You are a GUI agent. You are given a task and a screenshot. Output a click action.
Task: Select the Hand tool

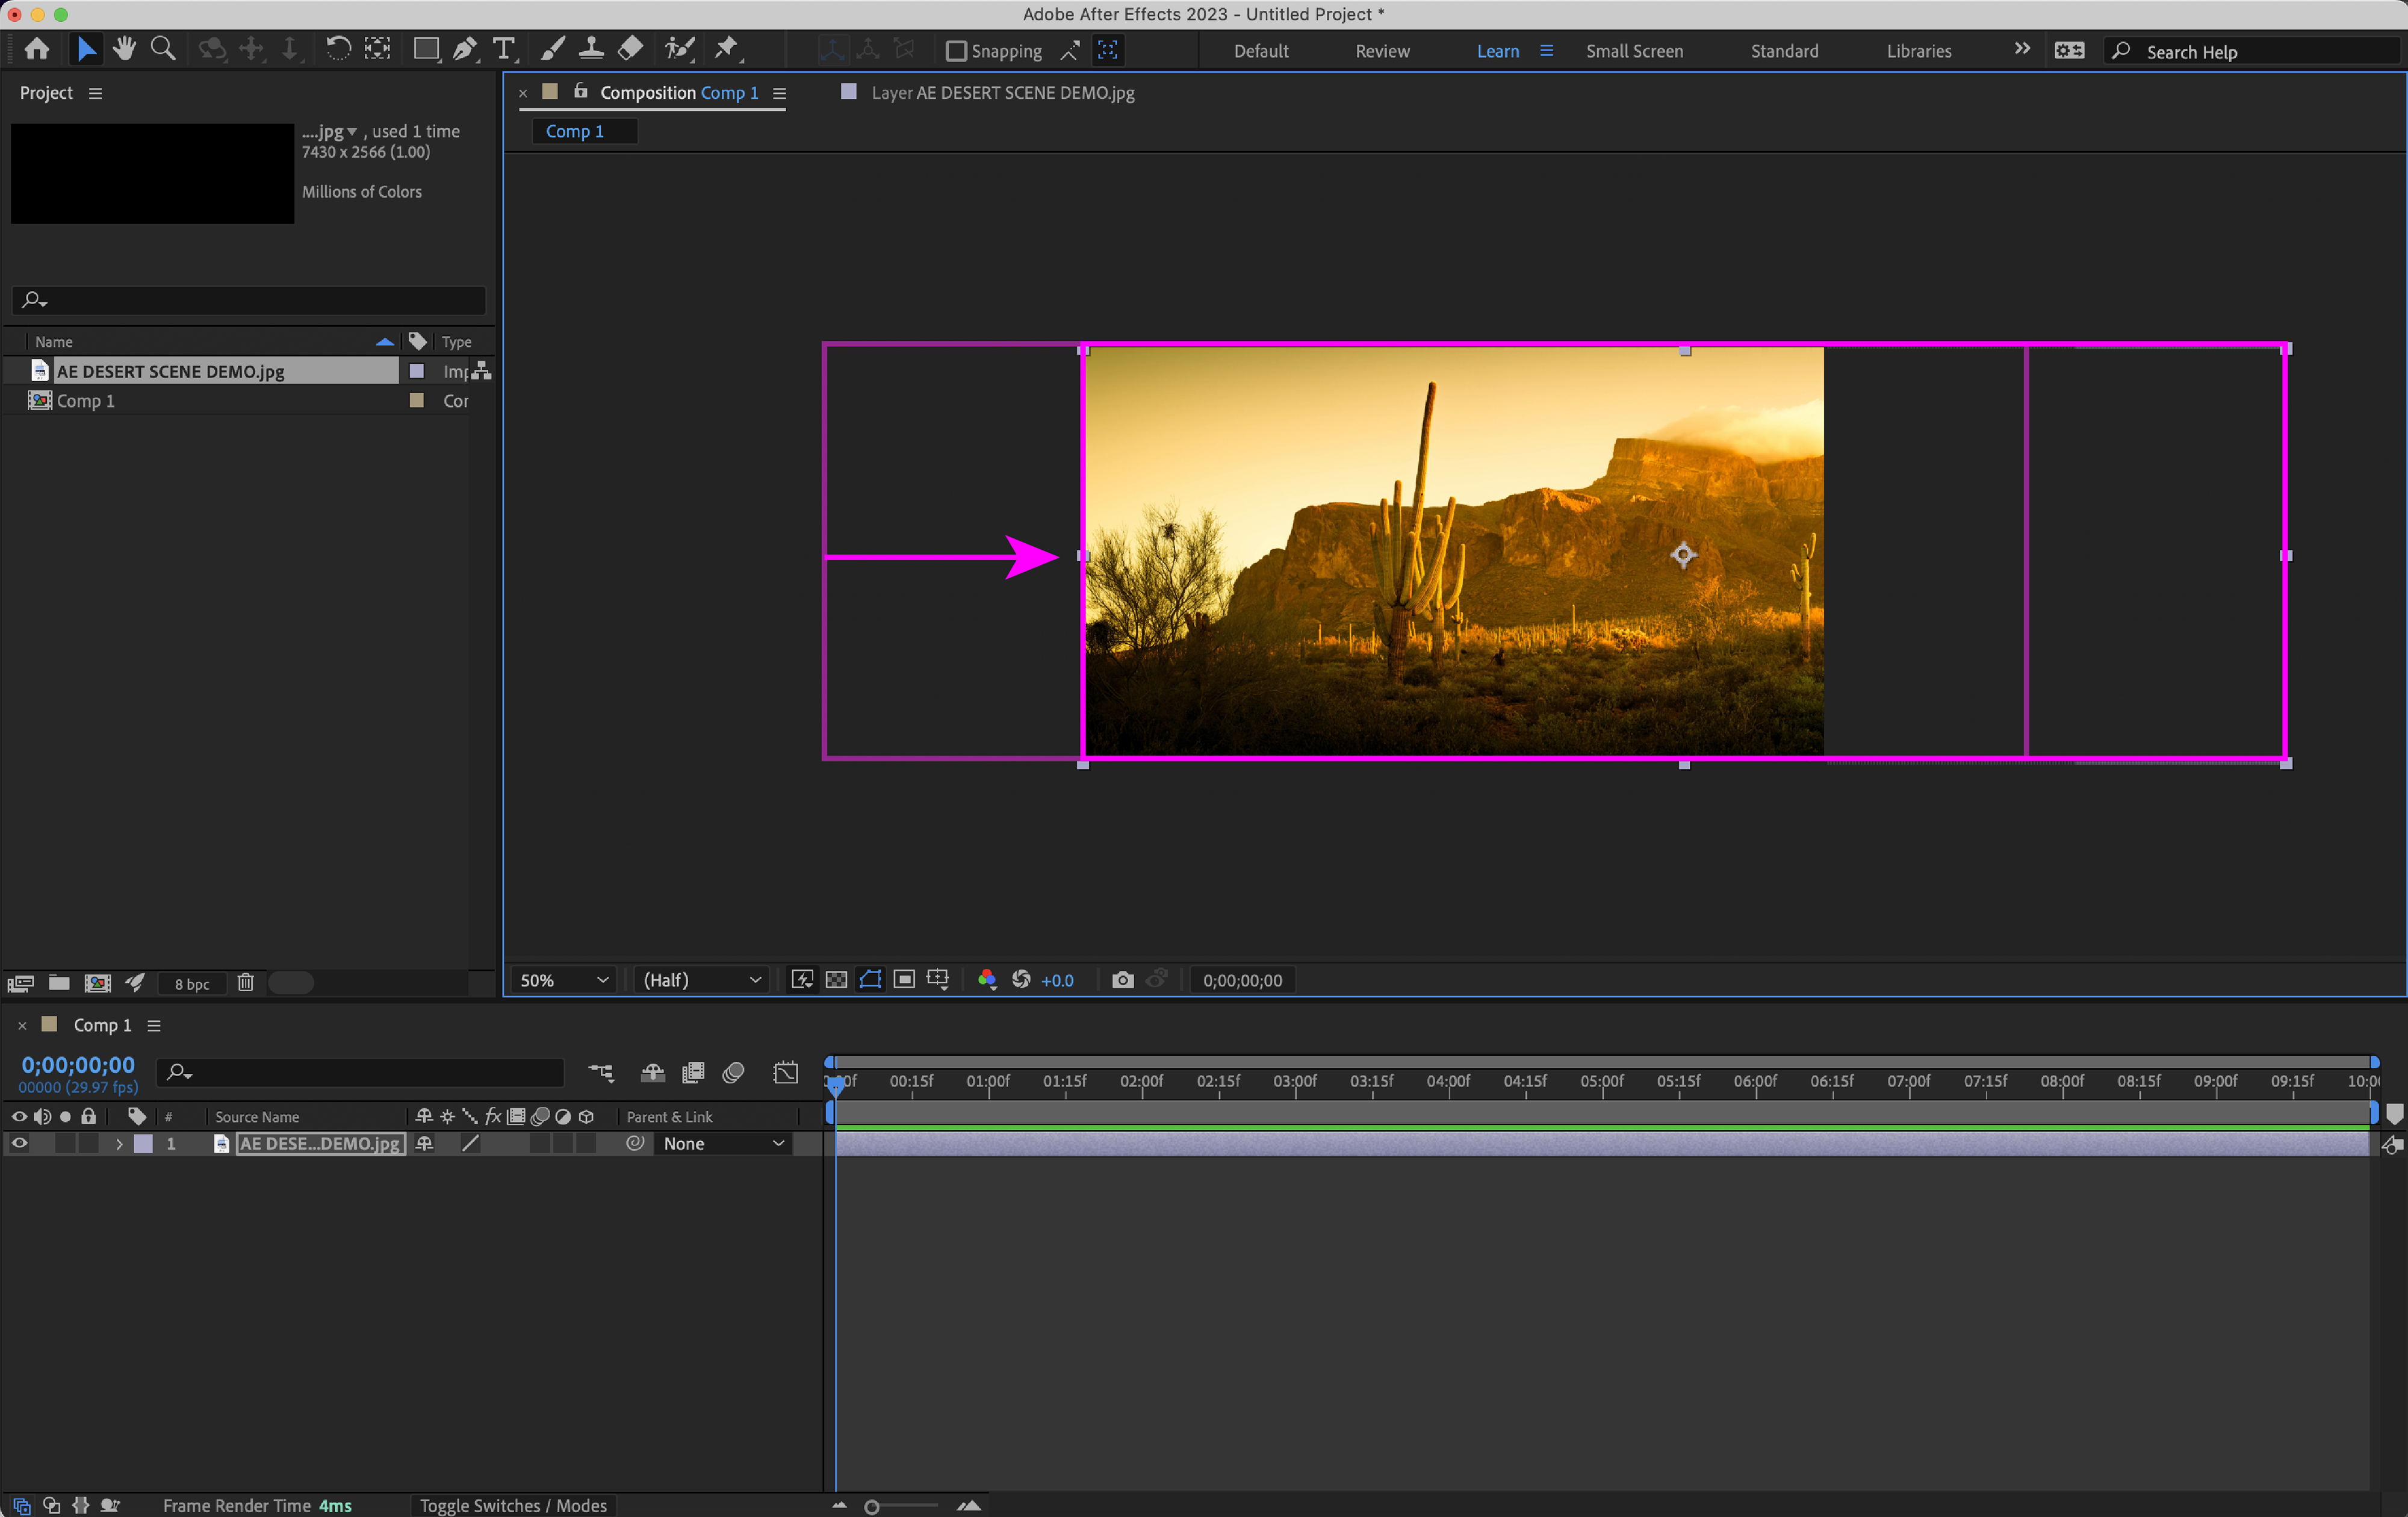coord(124,49)
